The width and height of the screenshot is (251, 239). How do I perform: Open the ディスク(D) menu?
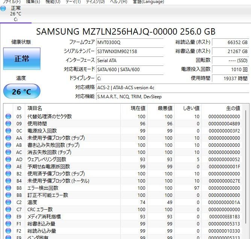point(95,2)
